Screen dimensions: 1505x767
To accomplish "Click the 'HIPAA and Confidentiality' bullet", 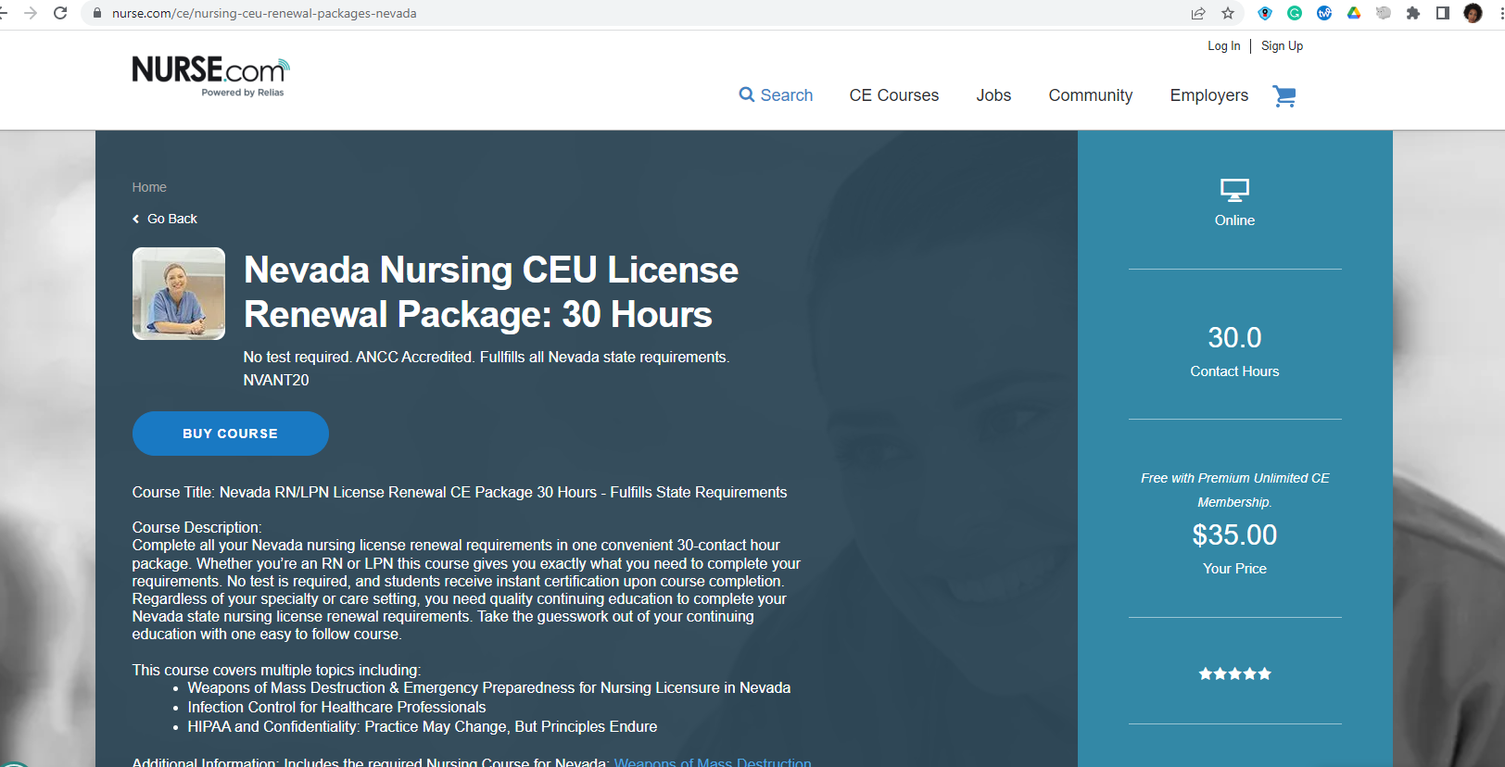I will coord(423,726).
